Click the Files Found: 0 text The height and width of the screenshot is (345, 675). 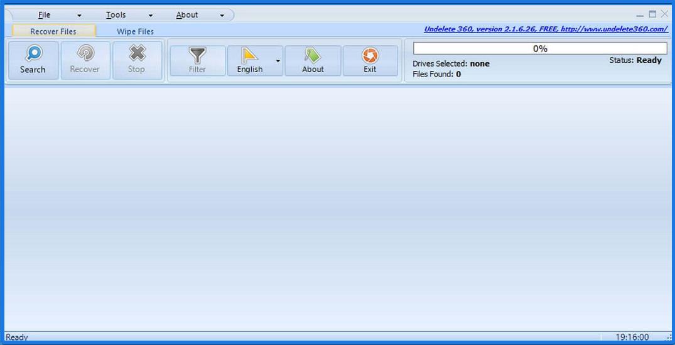(436, 74)
